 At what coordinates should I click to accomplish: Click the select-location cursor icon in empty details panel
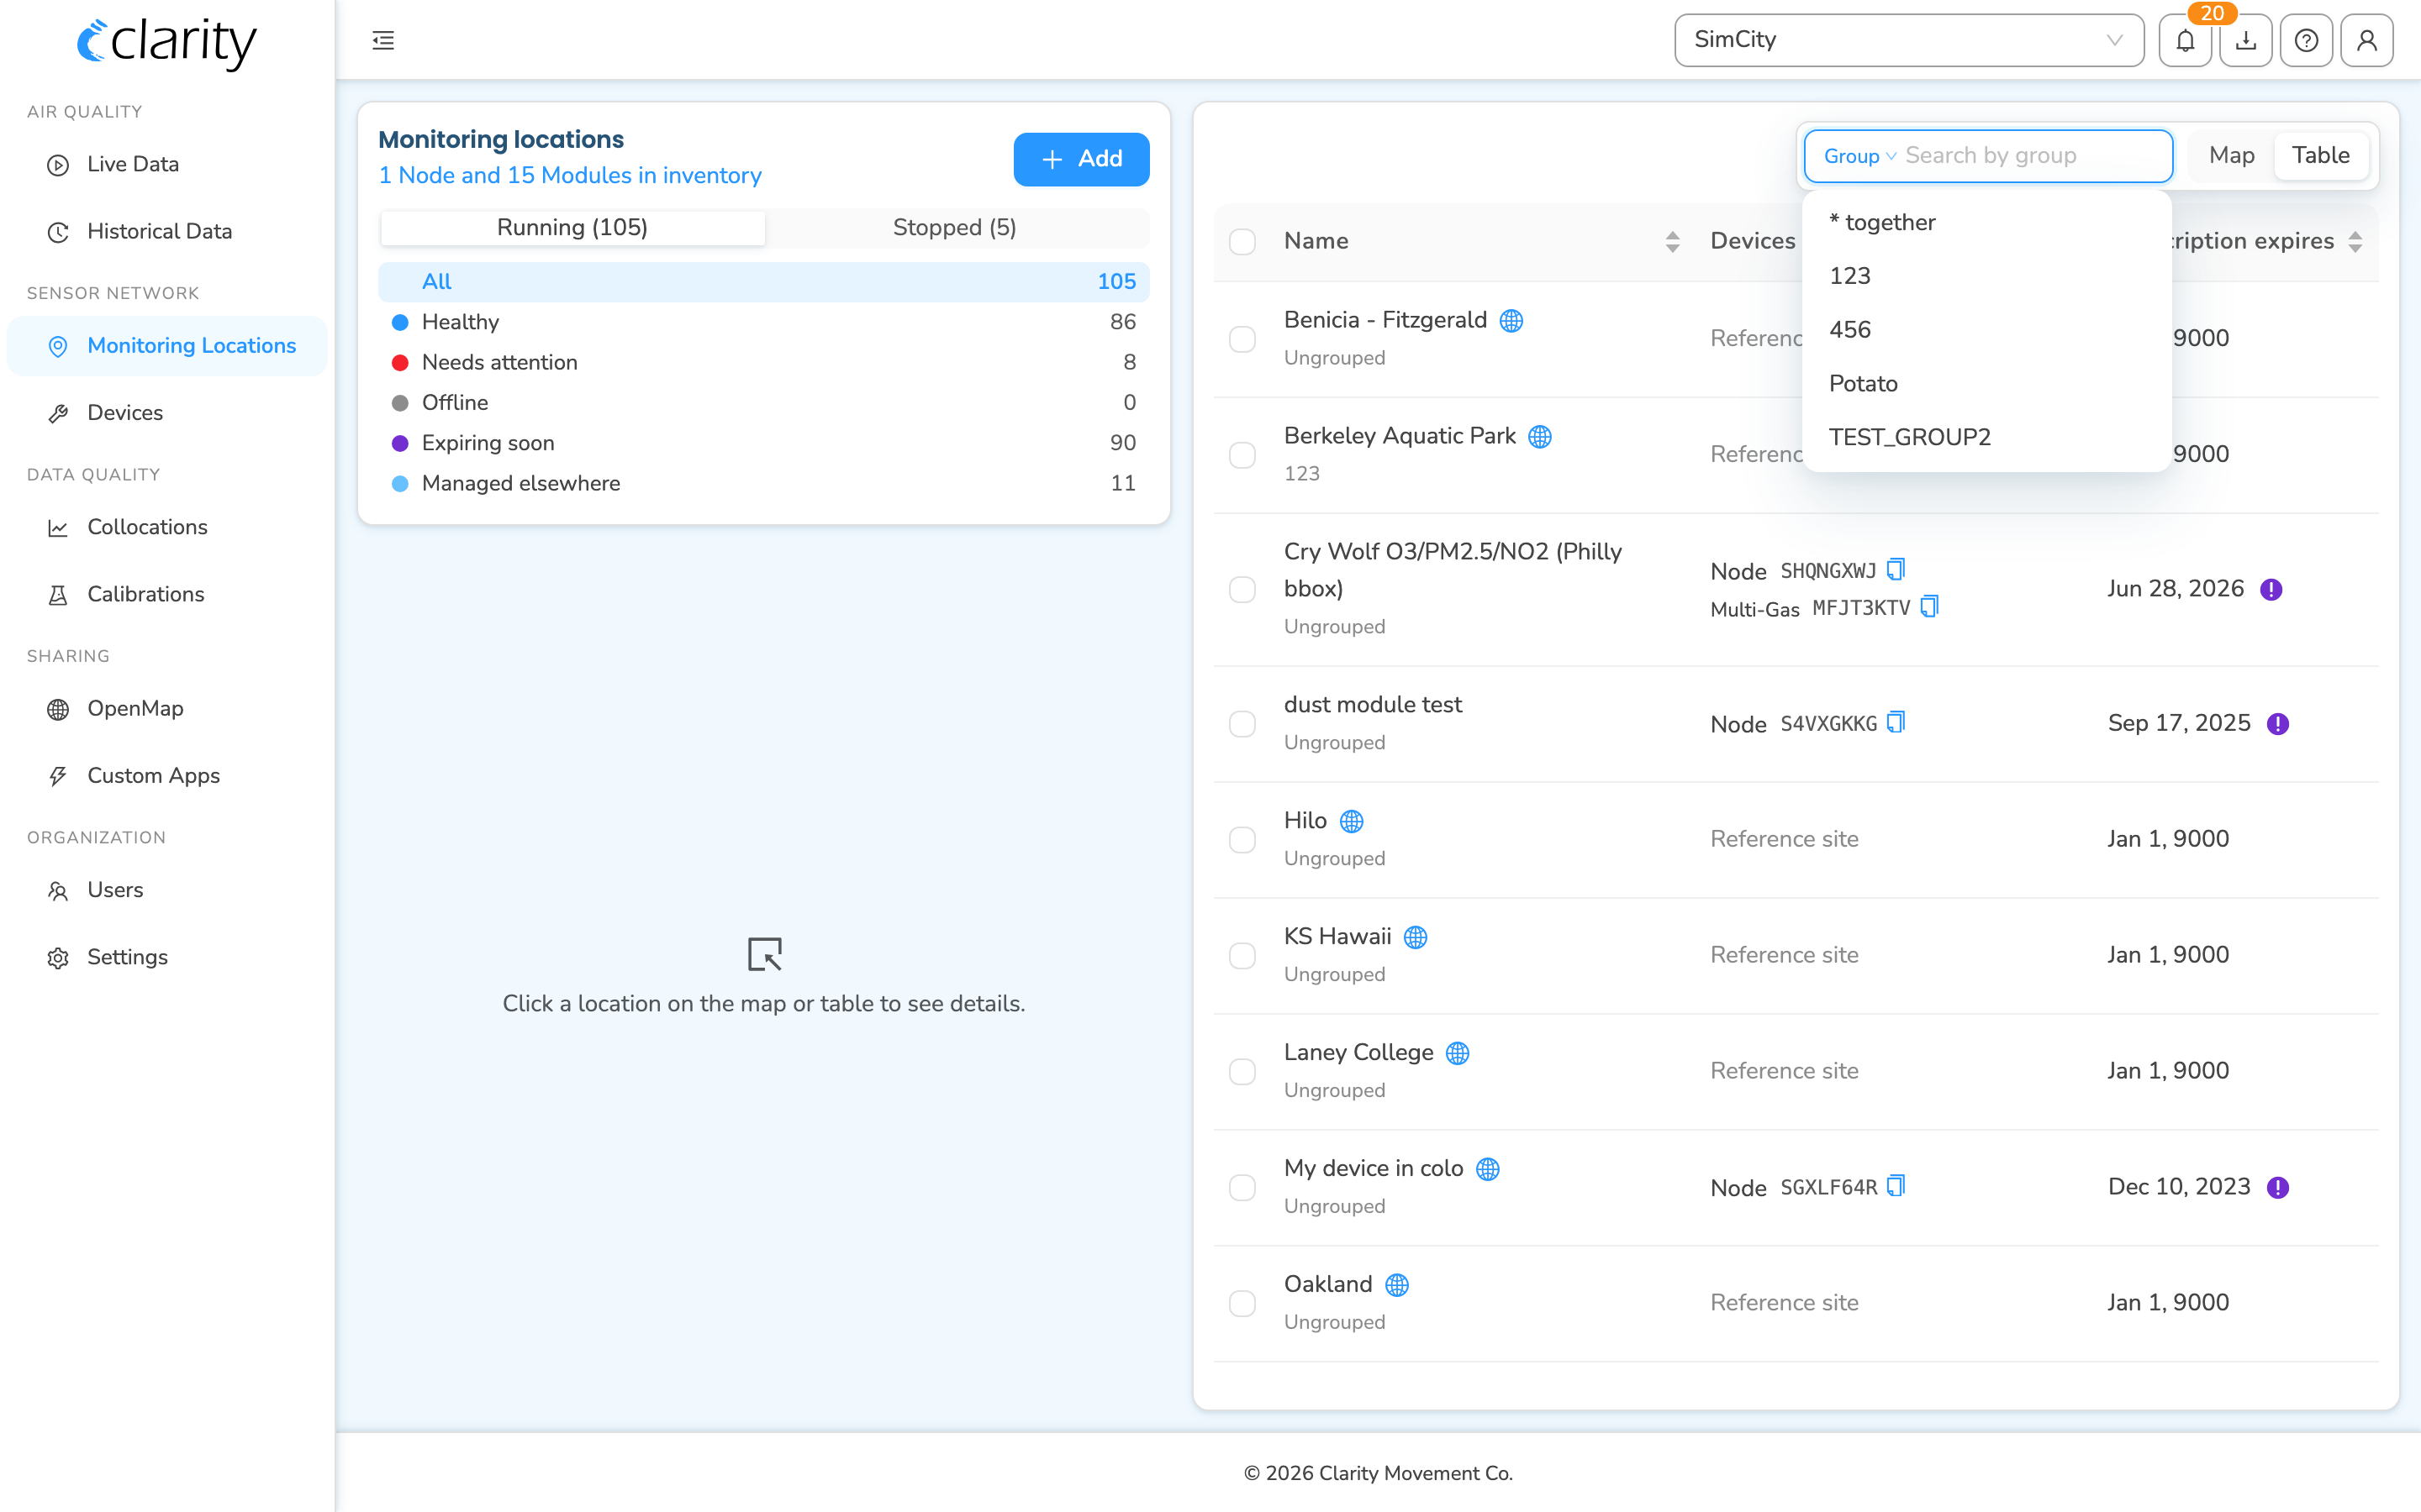pyautogui.click(x=765, y=954)
